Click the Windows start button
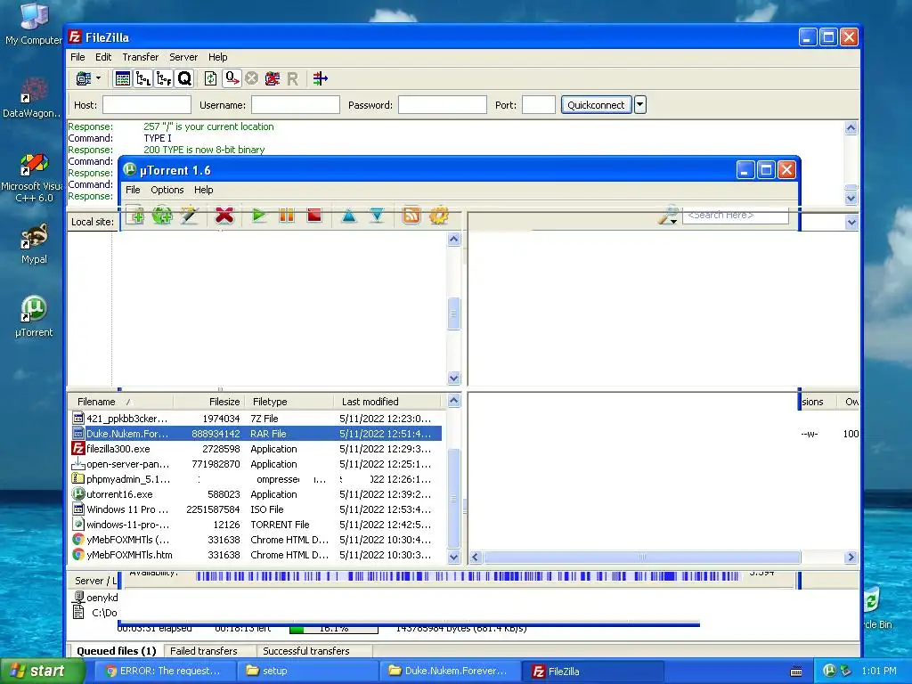912x684 pixels. [x=41, y=671]
